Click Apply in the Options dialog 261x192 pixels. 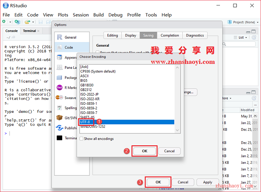click(x=208, y=182)
